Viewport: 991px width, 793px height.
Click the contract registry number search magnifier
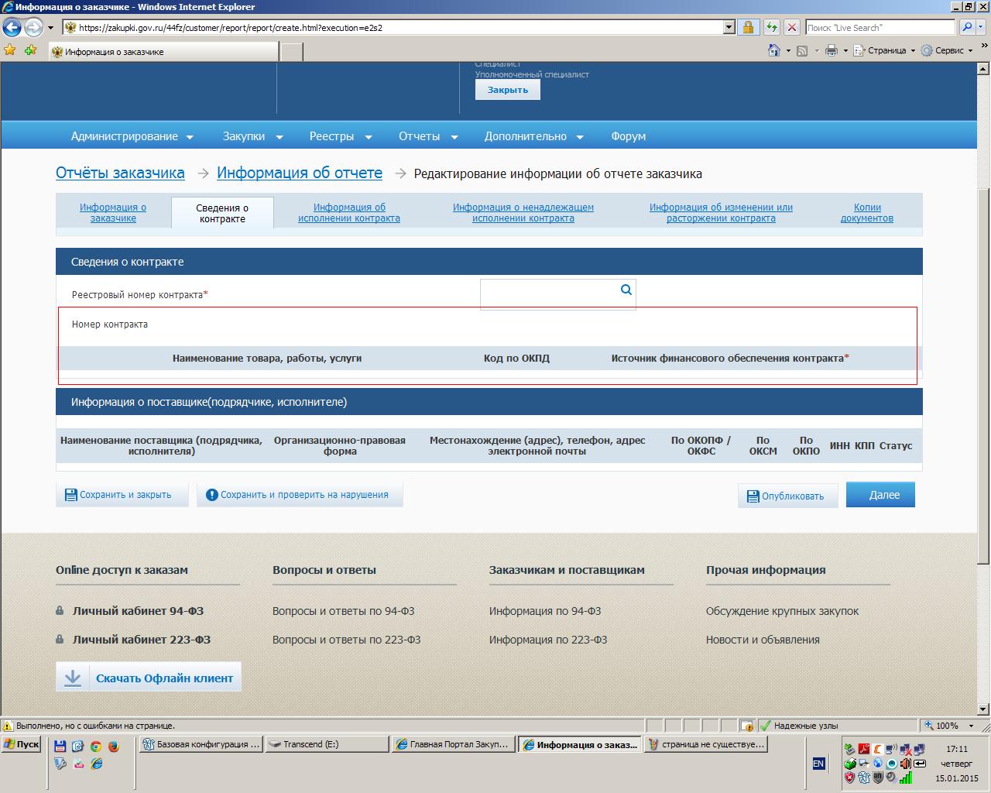[x=626, y=290]
